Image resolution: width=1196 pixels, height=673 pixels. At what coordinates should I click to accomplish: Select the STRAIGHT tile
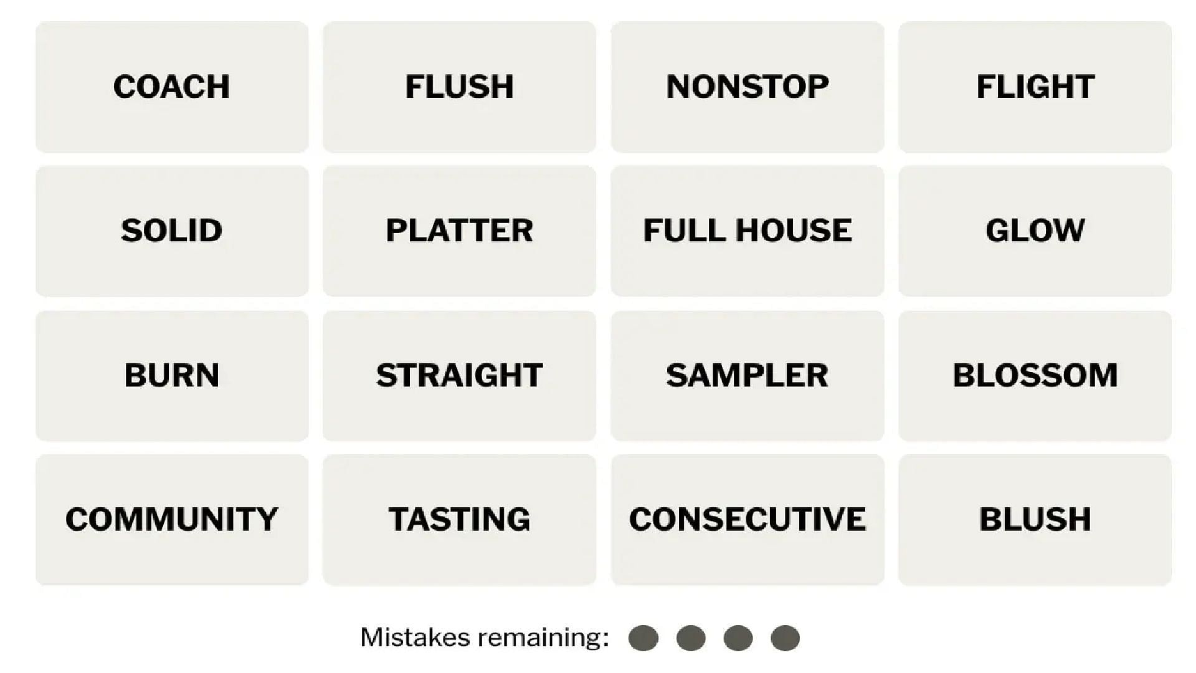click(458, 373)
